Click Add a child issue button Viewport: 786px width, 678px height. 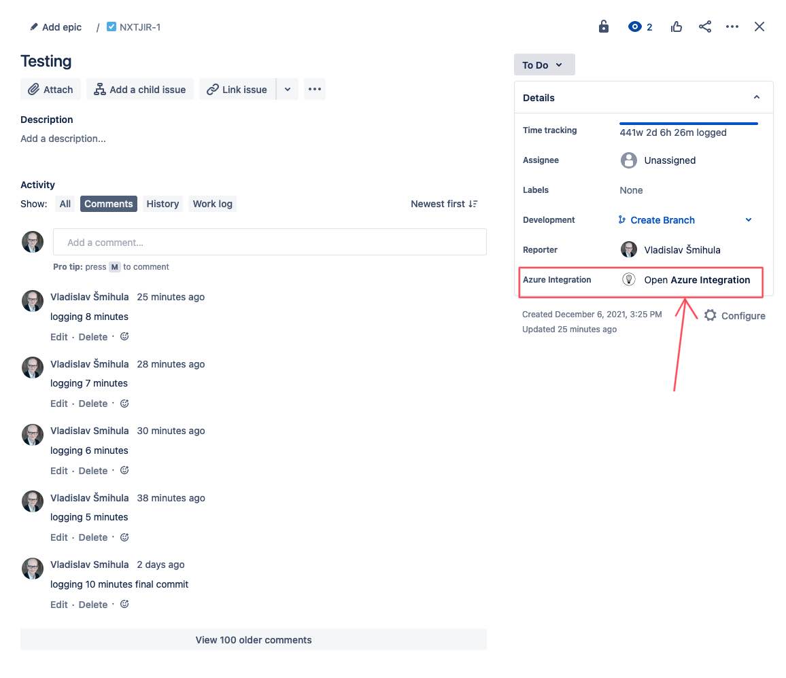coord(140,89)
